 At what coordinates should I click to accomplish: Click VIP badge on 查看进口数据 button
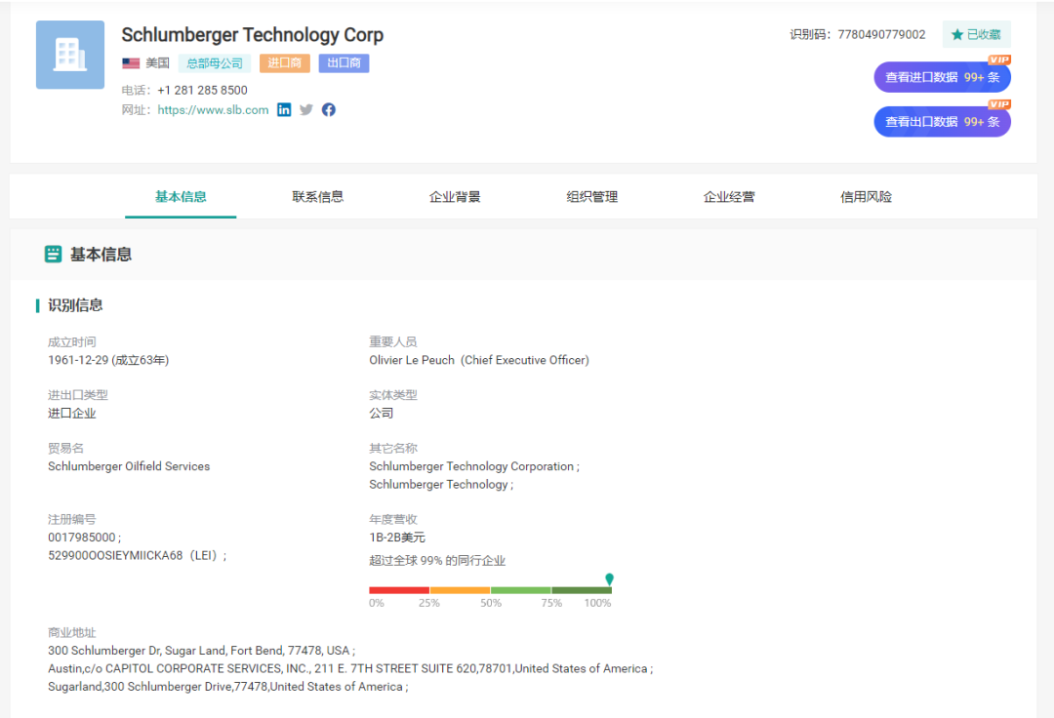tap(999, 60)
